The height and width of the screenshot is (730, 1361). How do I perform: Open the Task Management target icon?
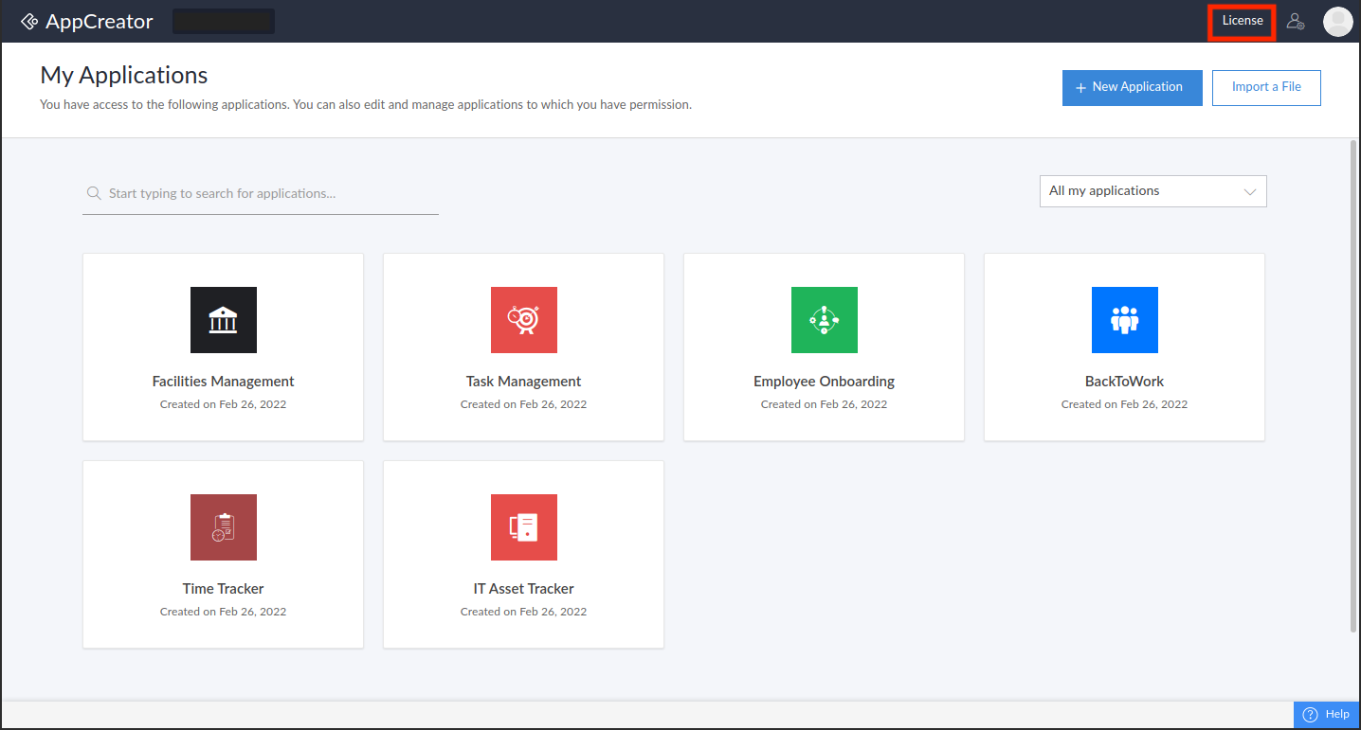[524, 320]
